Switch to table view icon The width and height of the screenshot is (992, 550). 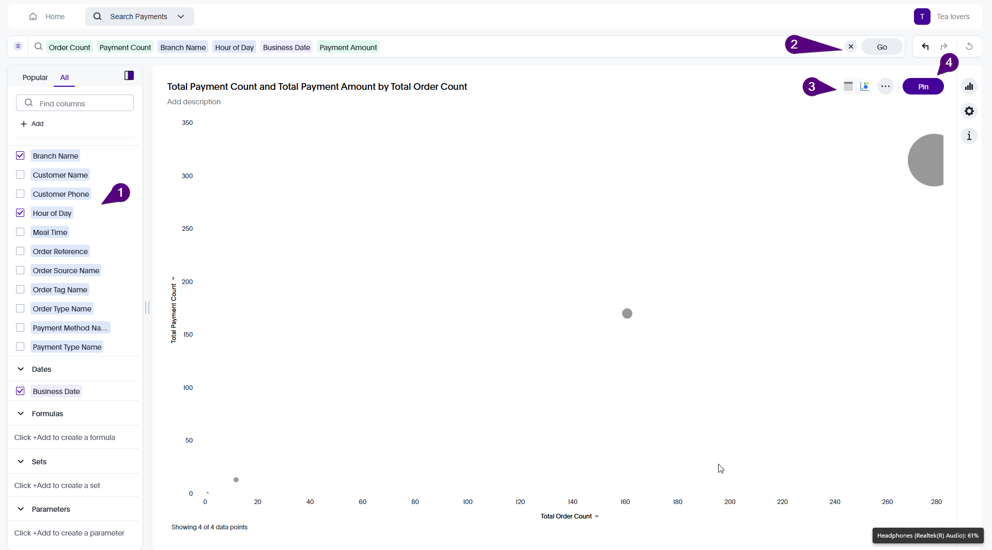click(x=848, y=86)
